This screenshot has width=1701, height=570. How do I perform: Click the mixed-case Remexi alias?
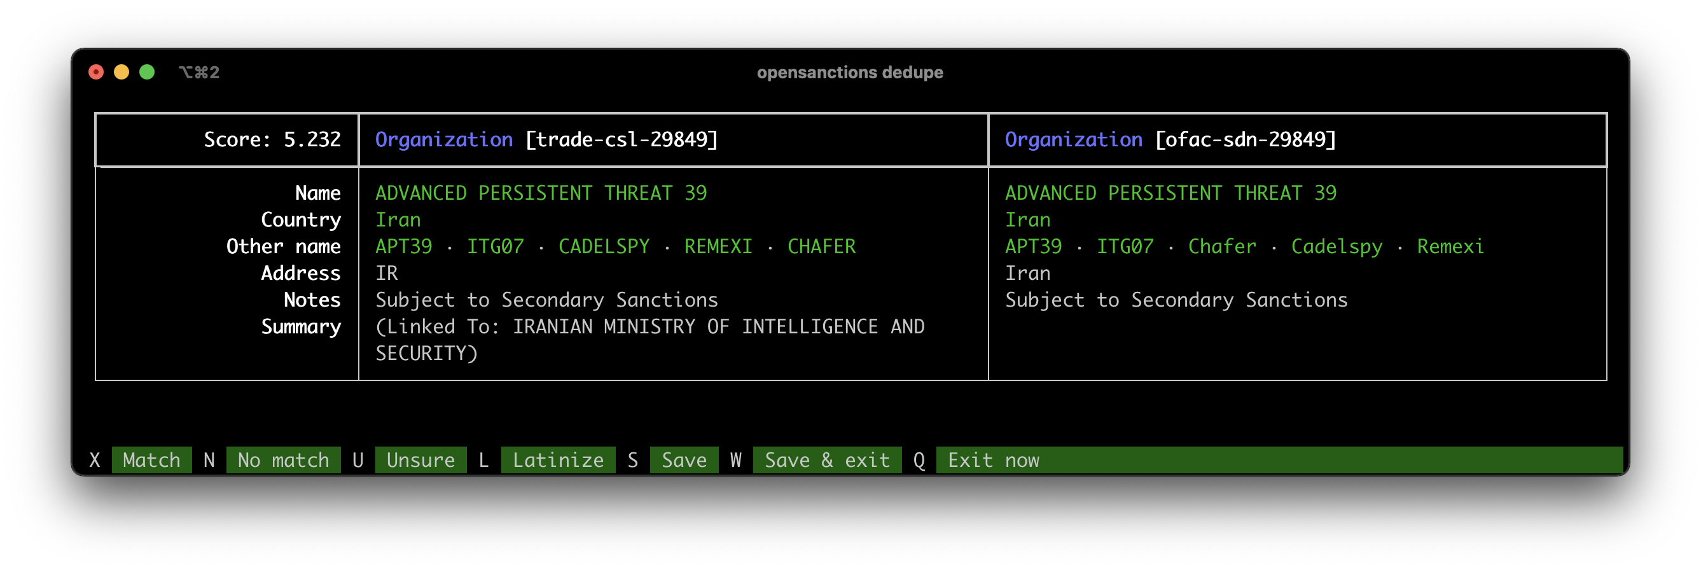point(1451,246)
